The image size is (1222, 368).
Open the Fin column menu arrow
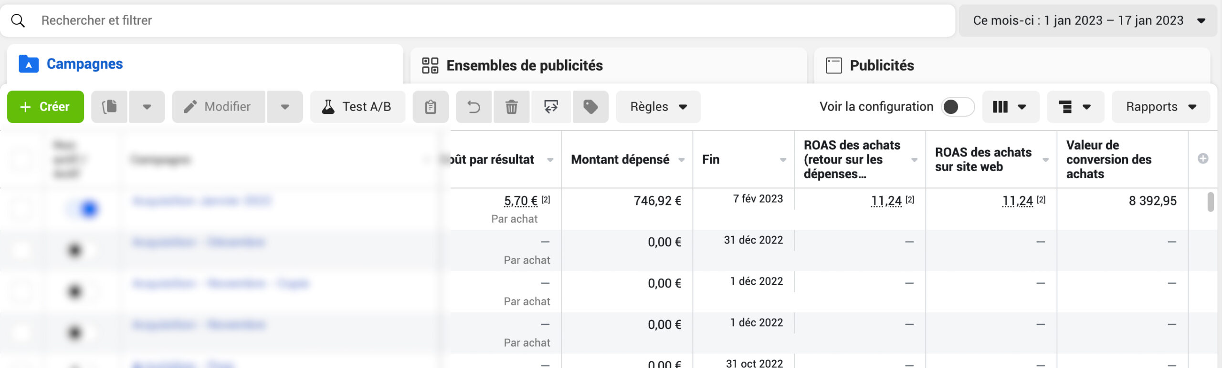(783, 160)
